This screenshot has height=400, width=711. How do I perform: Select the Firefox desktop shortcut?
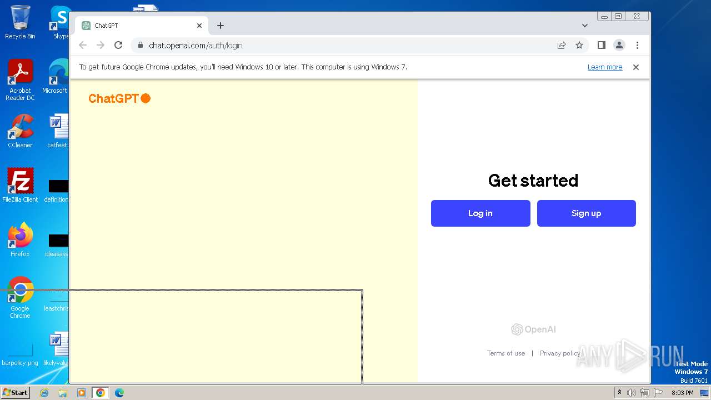tap(20, 239)
